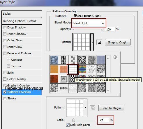The image size is (143, 129).
Task: Select the nested squares pattern thumbnail
Action: click(x=63, y=79)
